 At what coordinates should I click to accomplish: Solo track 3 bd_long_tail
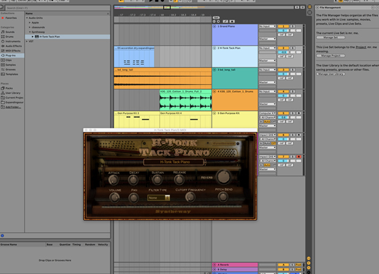tap(292, 70)
